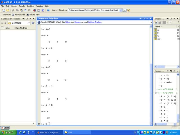The height and width of the screenshot is (135, 180).
Task: Browse for folder using the ellipsis button
Action: pyautogui.click(x=125, y=10)
